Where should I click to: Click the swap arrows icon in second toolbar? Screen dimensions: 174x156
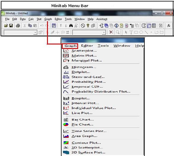67,32
